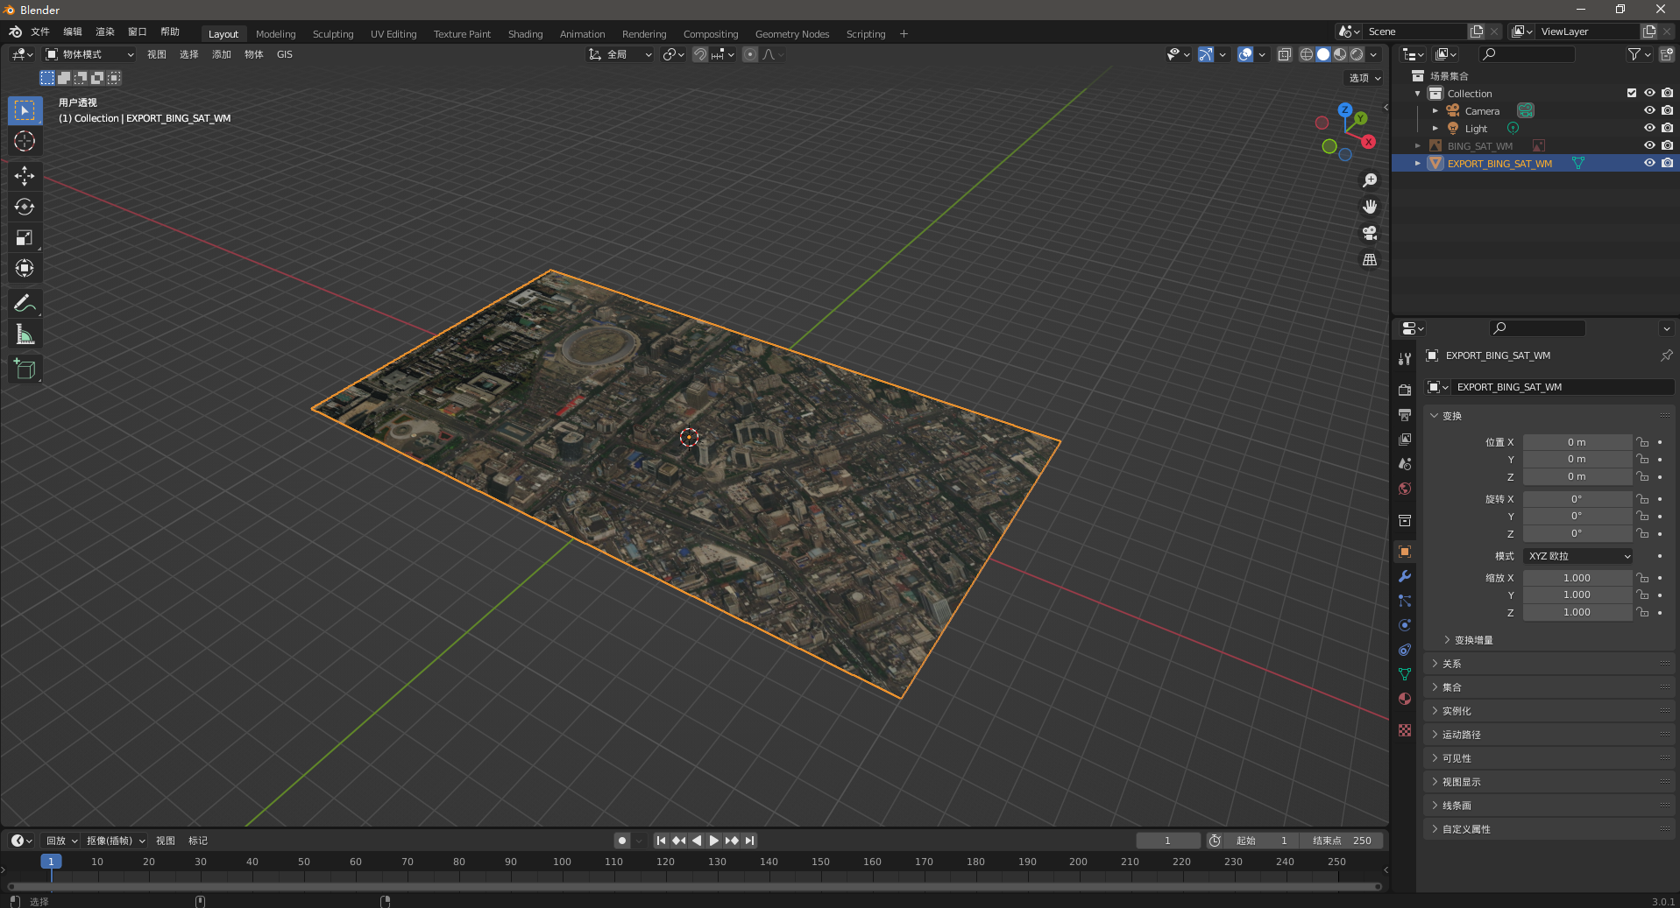Image resolution: width=1680 pixels, height=908 pixels.
Task: Open the GIS menu in viewport header
Action: coord(285,54)
